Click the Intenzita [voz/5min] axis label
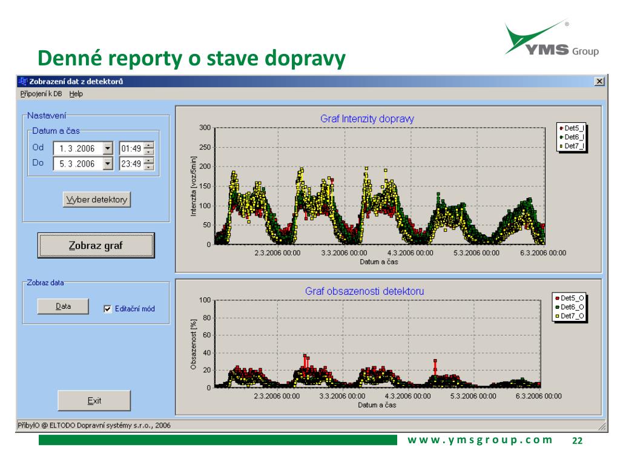620x465 pixels. point(193,186)
